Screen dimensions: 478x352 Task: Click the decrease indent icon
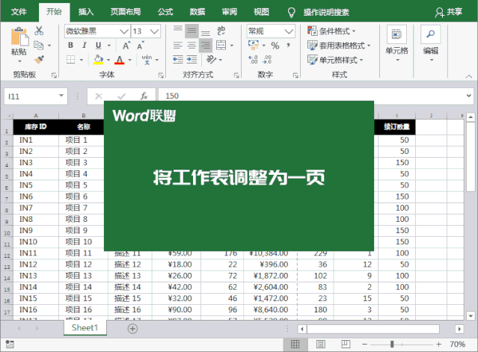178,59
